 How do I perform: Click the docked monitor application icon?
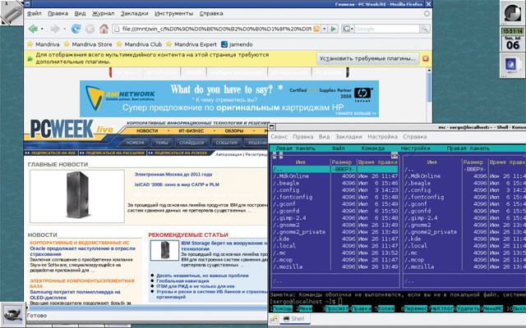tap(511, 65)
